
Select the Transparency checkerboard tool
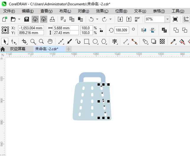point(162,42)
